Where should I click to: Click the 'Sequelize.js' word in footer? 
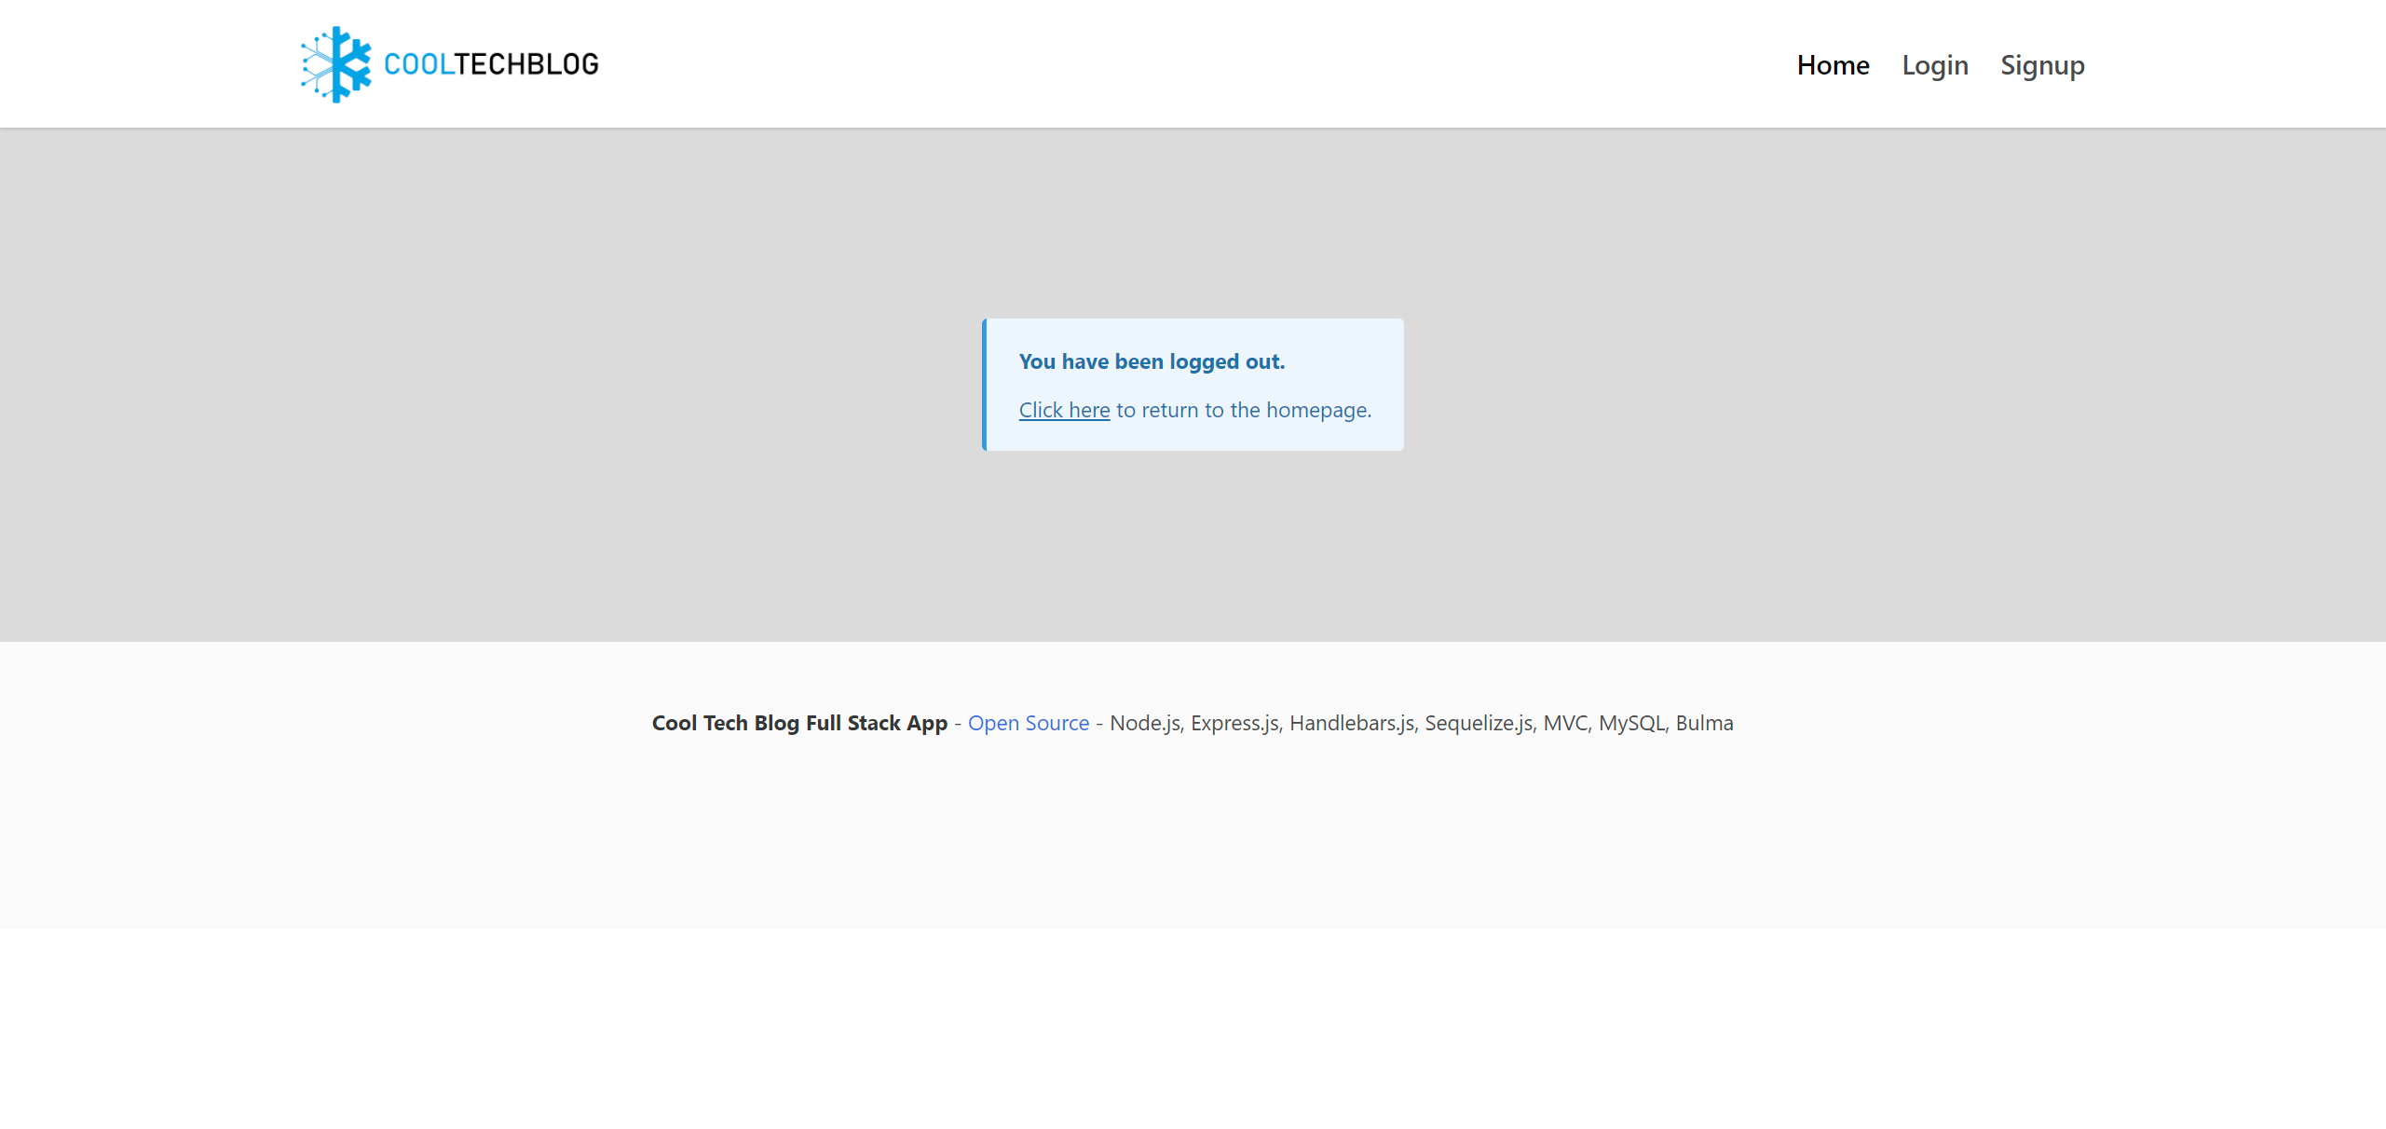[x=1479, y=723]
